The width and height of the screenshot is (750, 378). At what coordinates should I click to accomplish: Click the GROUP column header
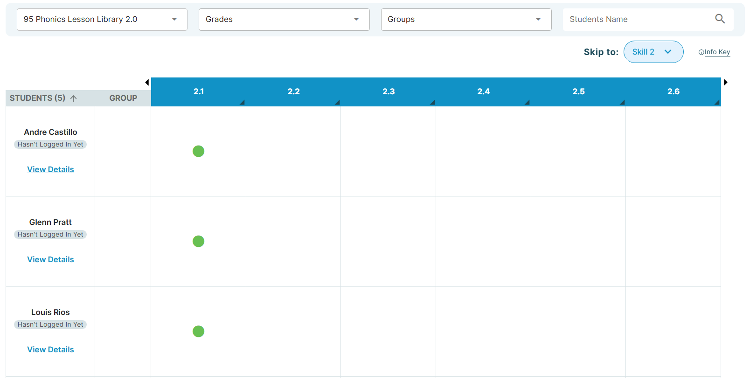(x=123, y=98)
